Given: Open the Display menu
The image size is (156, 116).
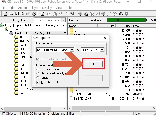Looking at the screenshot, I should click(x=47, y=8).
